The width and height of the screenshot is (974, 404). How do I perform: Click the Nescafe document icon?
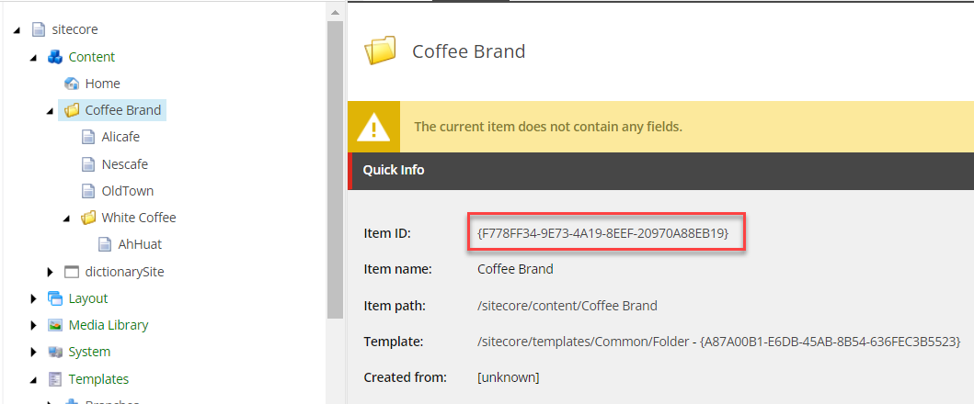click(88, 164)
